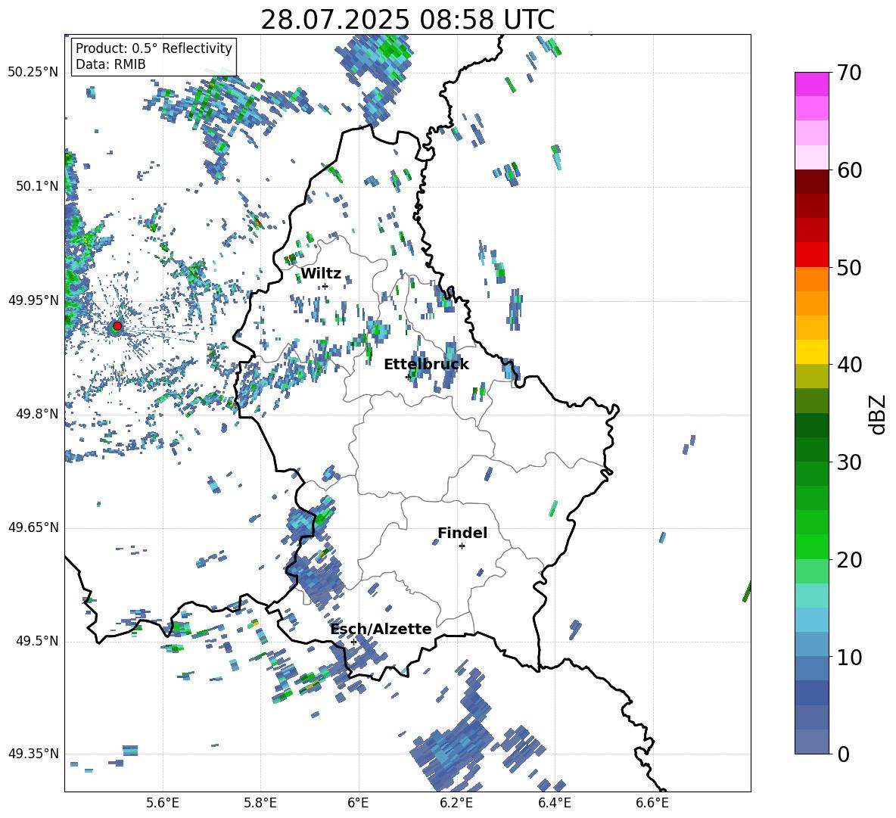The width and height of the screenshot is (896, 818).
Task: Click the 49.35°N latitude label
Action: click(33, 754)
